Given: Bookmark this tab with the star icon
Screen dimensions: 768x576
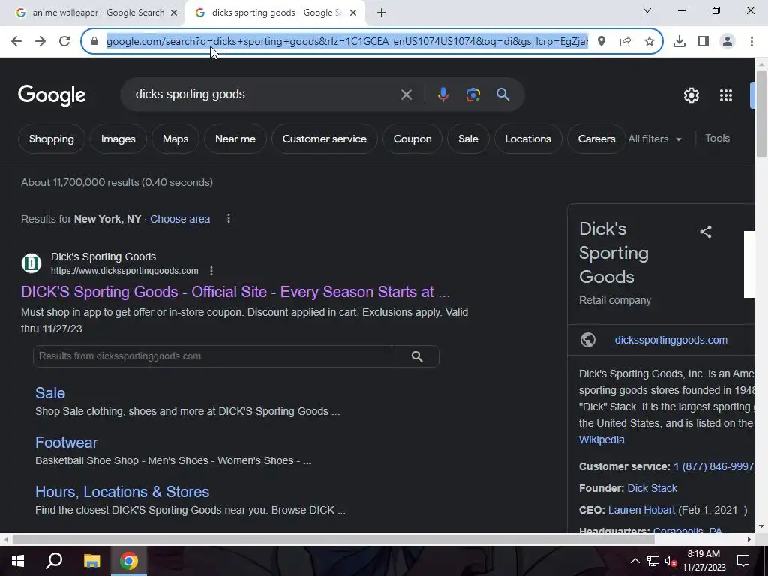Looking at the screenshot, I should (x=649, y=42).
